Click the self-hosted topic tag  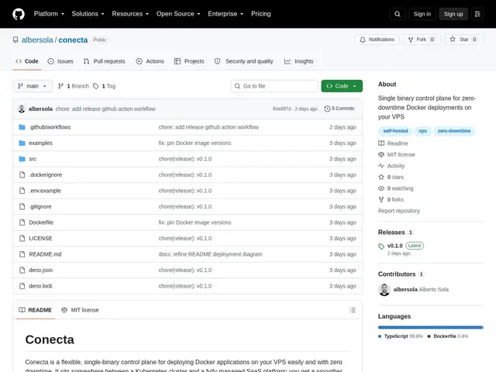coord(395,131)
